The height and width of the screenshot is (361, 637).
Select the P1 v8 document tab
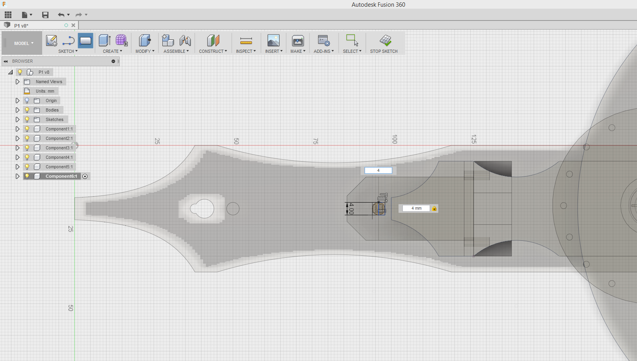pos(39,25)
